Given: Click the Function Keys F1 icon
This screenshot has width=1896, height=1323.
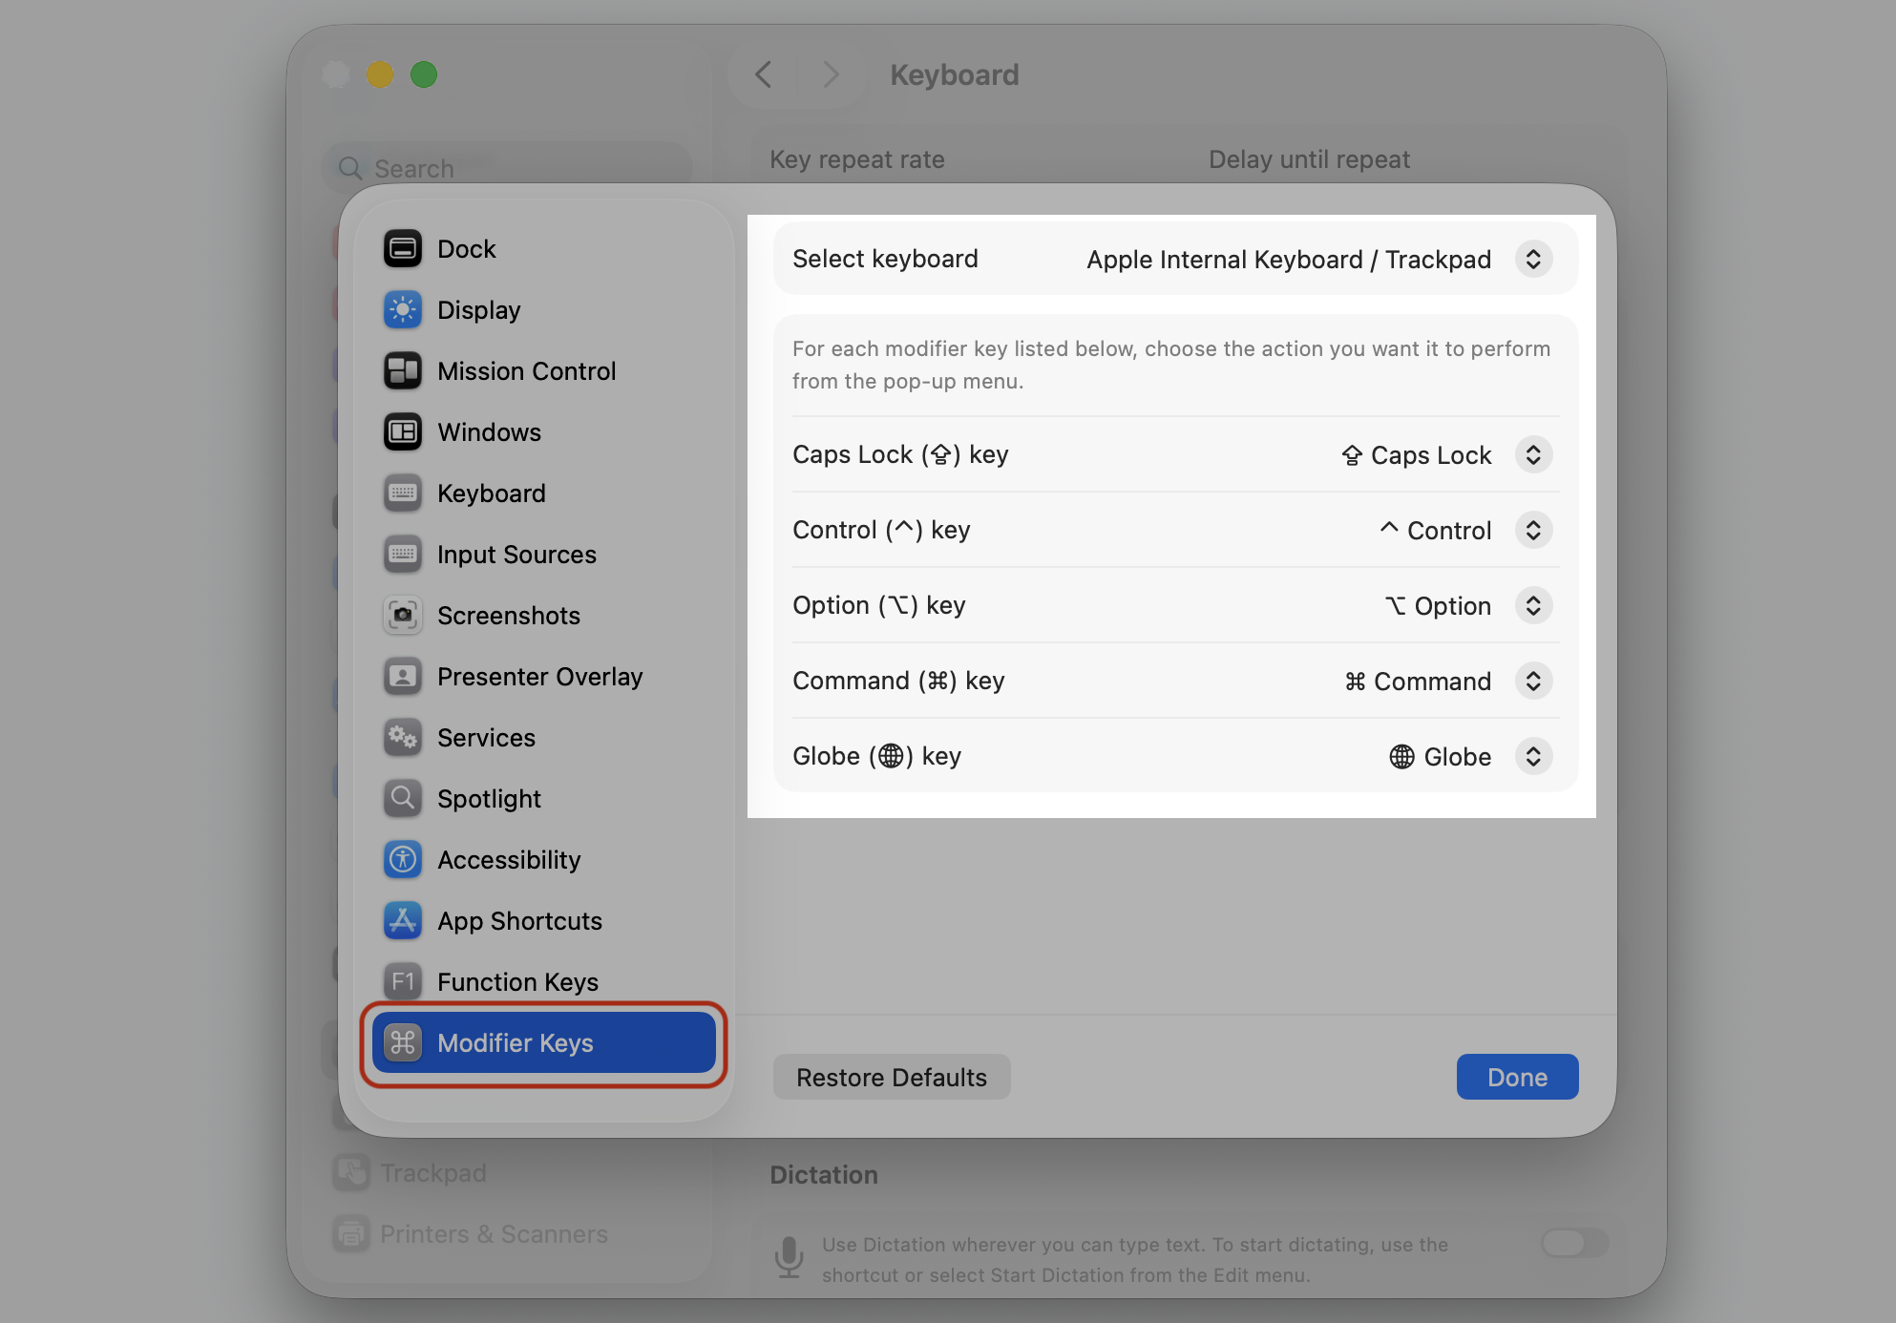Looking at the screenshot, I should tap(403, 982).
